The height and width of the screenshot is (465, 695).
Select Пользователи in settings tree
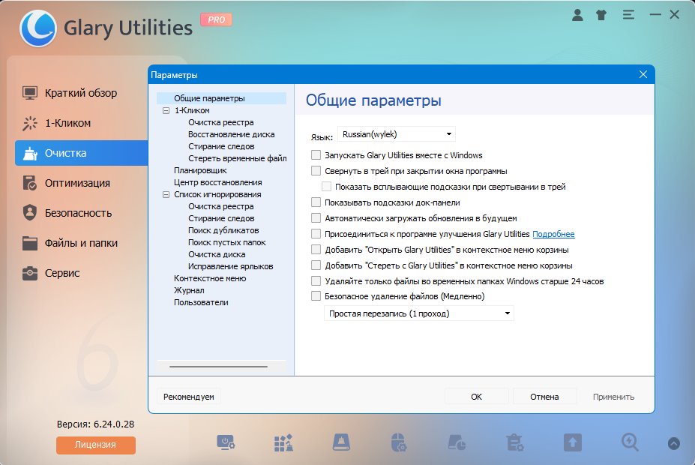click(x=201, y=302)
